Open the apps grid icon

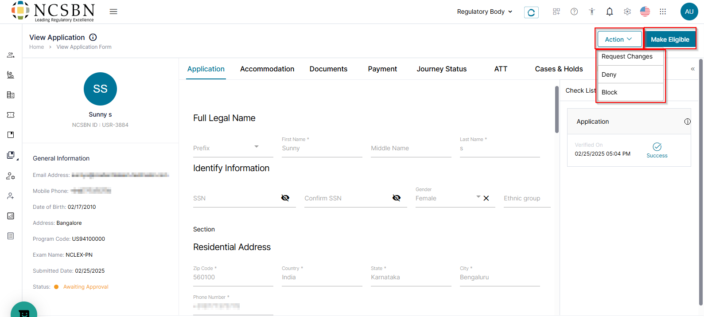coord(663,12)
